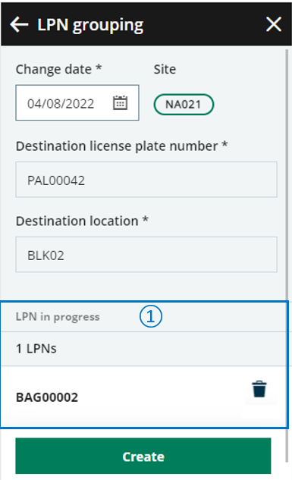Close the LPN grouping page
The image size is (292, 480).
[273, 24]
